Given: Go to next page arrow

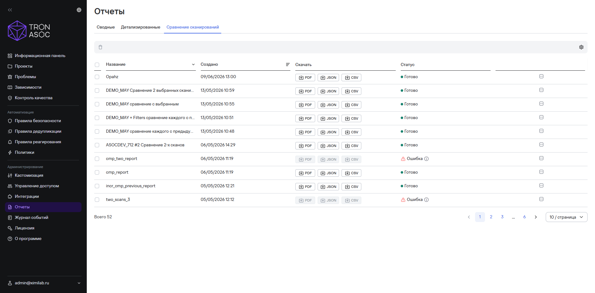Looking at the screenshot, I should (536, 217).
